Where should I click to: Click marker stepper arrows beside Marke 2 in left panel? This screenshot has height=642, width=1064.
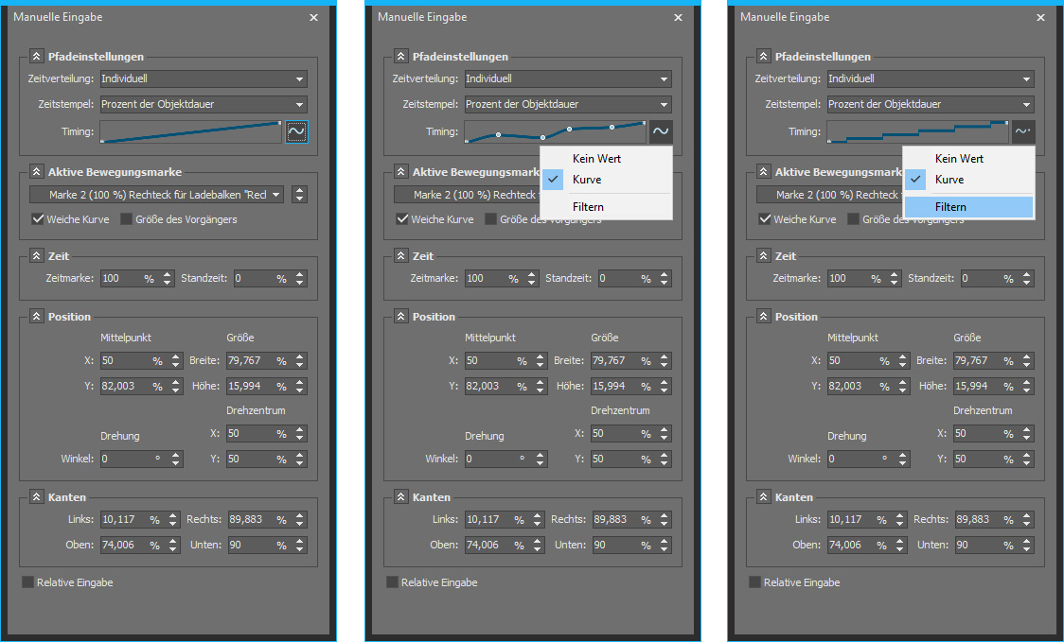click(300, 195)
